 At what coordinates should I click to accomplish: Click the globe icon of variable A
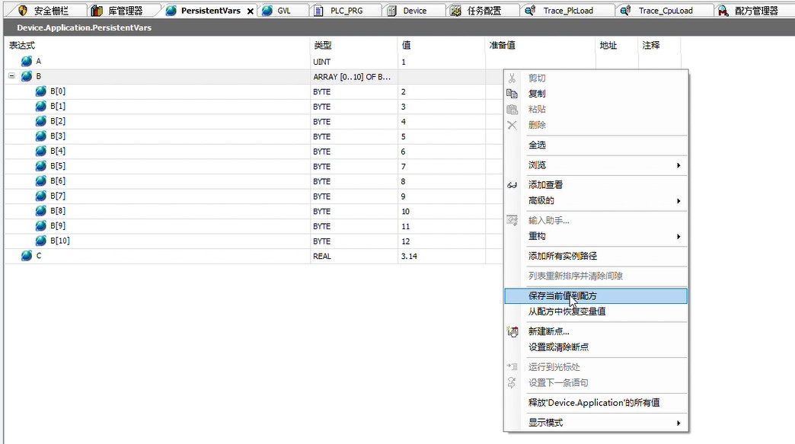[27, 62]
